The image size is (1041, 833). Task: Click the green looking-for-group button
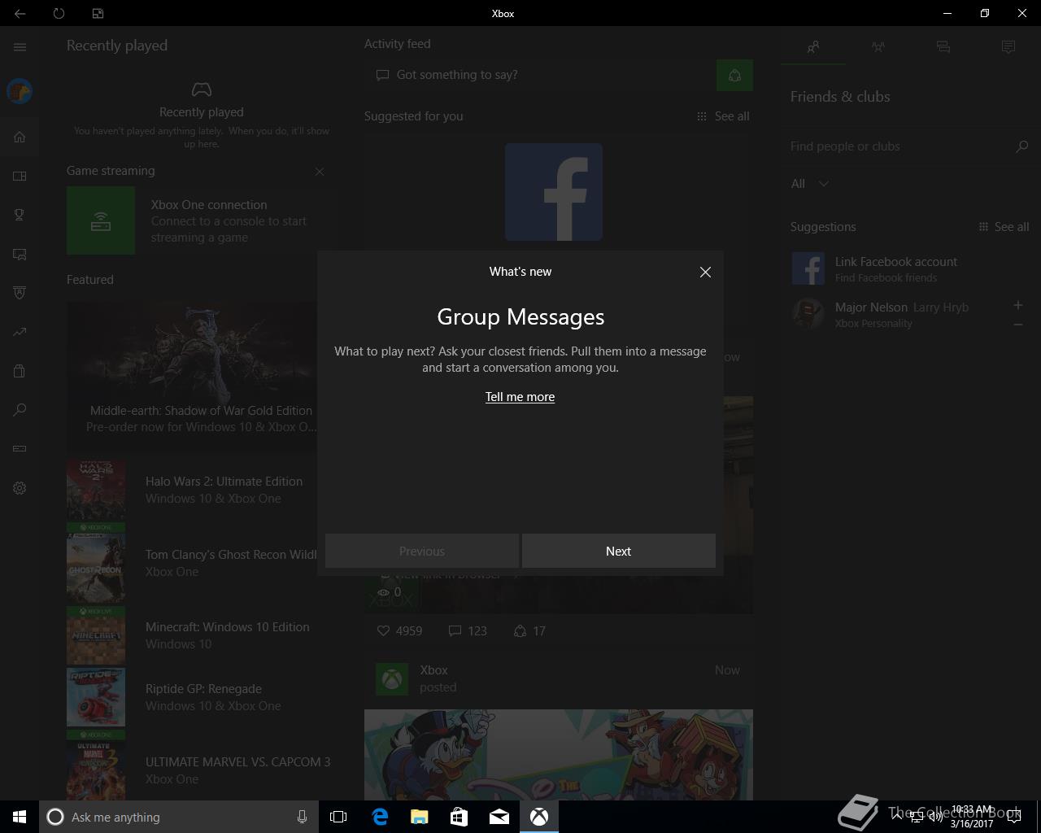coord(734,76)
